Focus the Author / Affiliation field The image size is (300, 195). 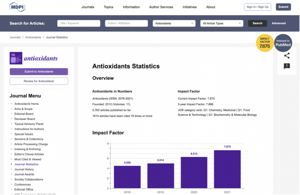coord(126,23)
